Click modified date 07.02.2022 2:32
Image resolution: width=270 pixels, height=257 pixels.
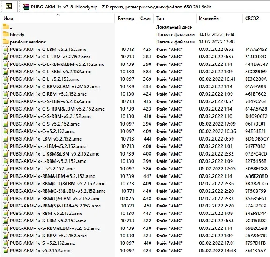216,154
